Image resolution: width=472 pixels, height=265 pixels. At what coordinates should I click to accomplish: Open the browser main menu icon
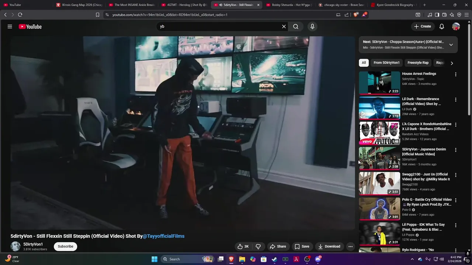[x=467, y=15]
